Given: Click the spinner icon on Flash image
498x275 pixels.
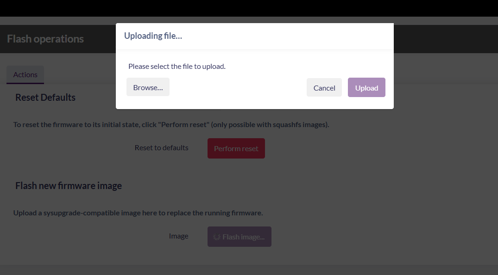Looking at the screenshot, I should (x=216, y=237).
